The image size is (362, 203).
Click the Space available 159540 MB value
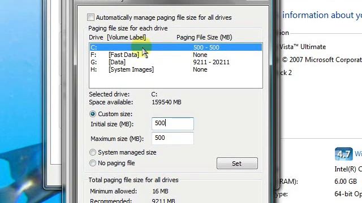coord(166,102)
